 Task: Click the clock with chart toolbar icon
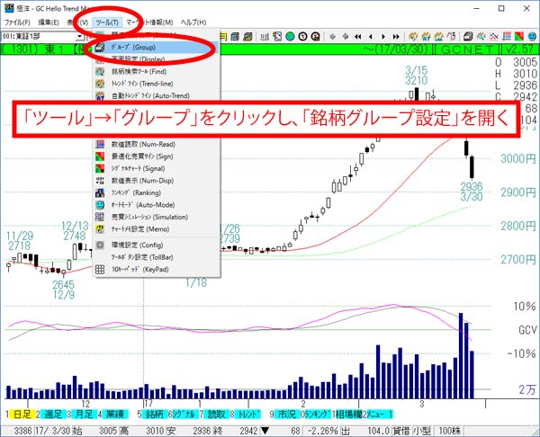(x=316, y=36)
